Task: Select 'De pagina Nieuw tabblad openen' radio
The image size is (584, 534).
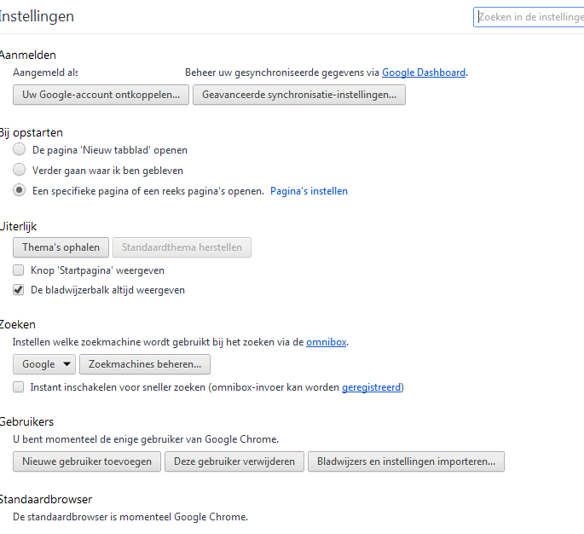Action: 19,149
